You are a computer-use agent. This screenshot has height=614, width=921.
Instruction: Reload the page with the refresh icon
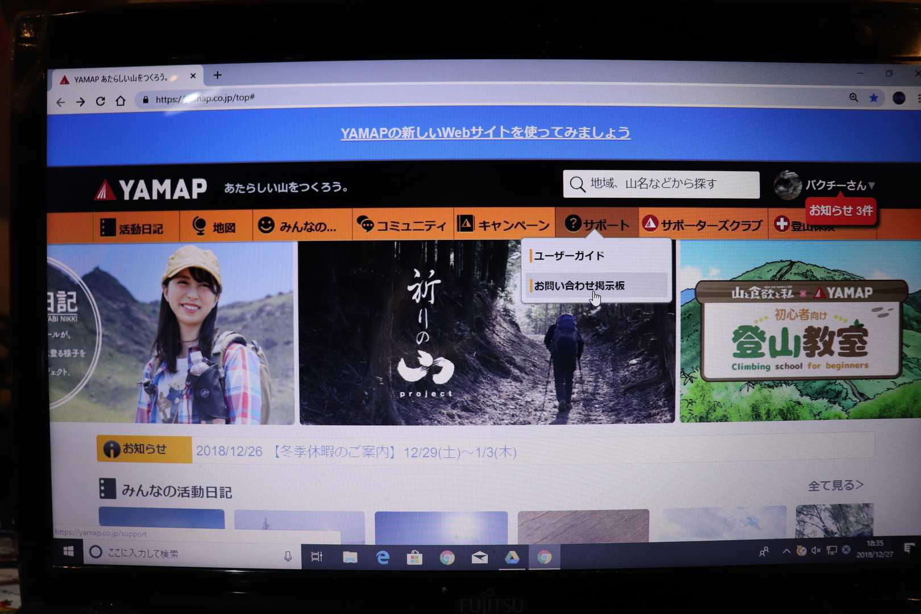pyautogui.click(x=100, y=101)
